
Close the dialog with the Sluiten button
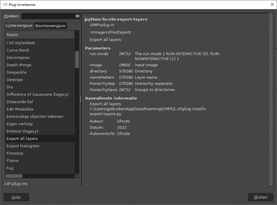click(260, 197)
